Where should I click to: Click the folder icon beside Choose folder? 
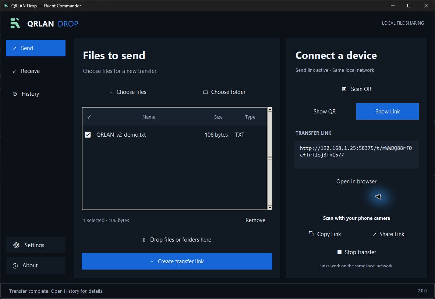coord(205,92)
